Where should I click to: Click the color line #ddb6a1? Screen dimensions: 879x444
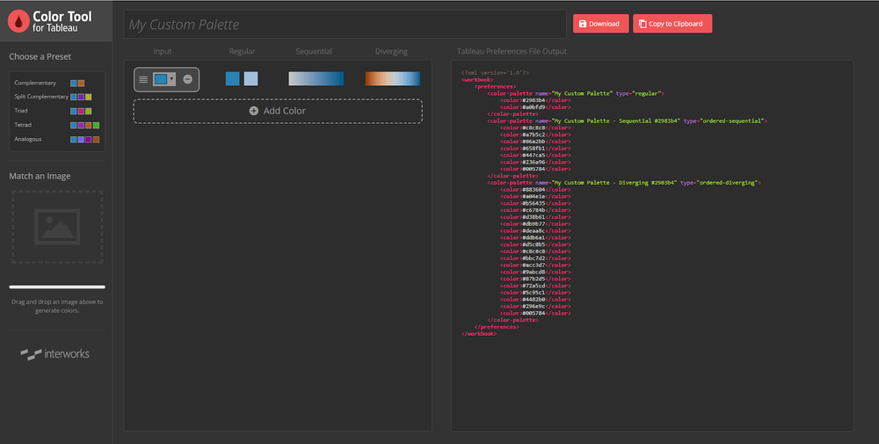(535, 237)
